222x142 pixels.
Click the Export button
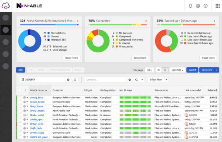(x=192, y=70)
